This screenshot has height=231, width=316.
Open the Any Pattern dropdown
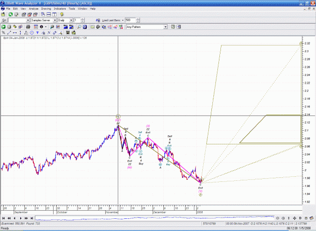(x=165, y=27)
